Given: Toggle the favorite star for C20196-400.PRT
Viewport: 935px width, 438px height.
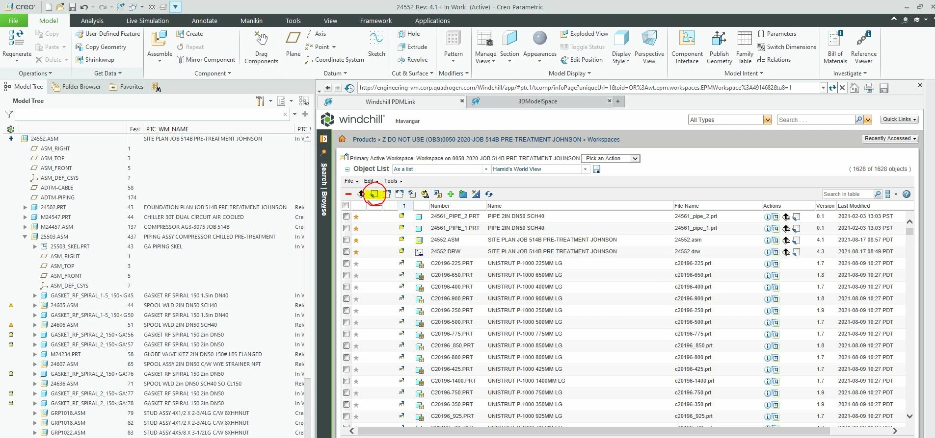Looking at the screenshot, I should [x=356, y=287].
